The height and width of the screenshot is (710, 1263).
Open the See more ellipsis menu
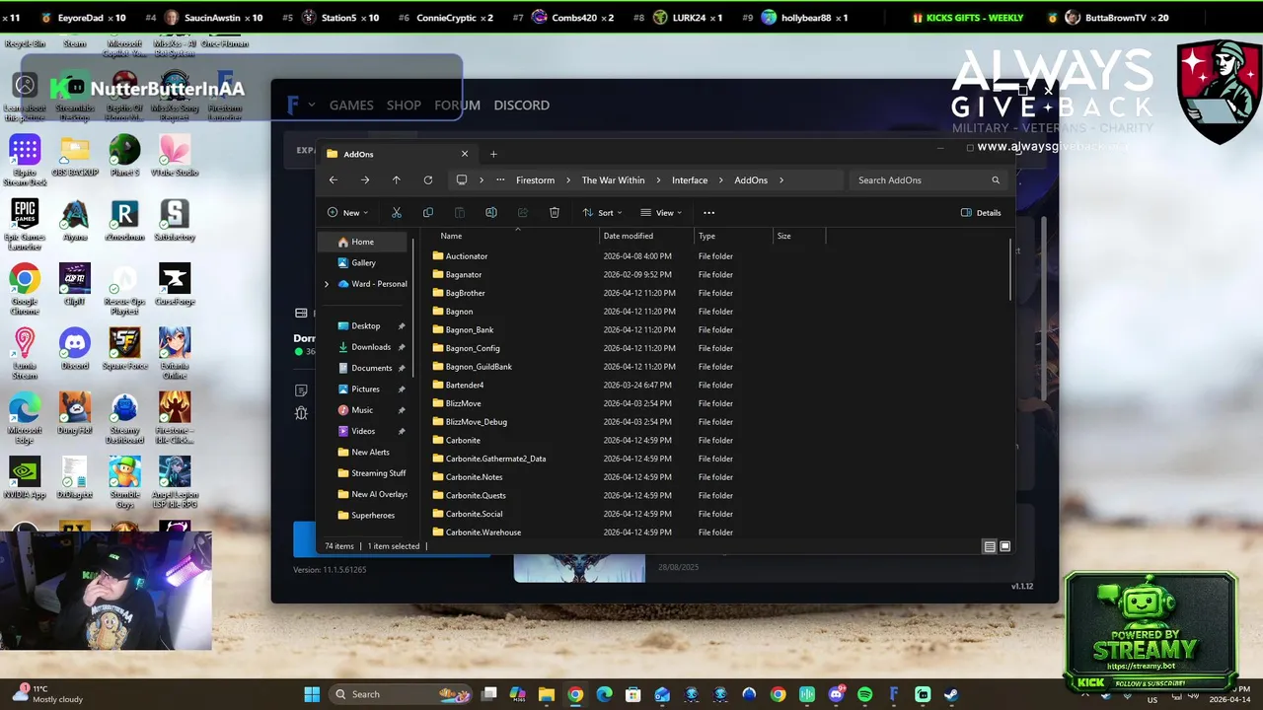708,213
